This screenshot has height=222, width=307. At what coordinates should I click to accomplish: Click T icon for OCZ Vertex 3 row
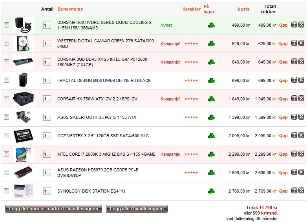click(x=294, y=135)
